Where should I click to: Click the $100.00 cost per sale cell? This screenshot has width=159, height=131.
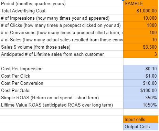141,90
